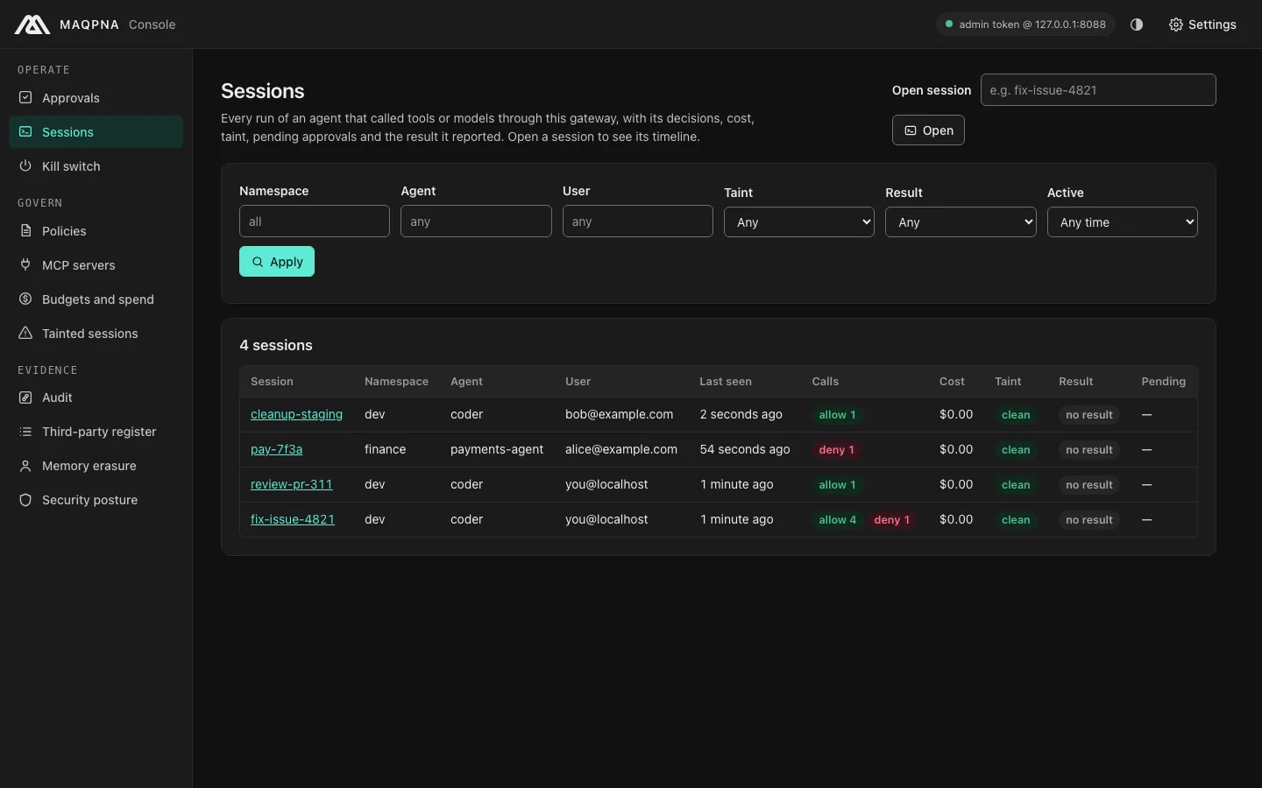Image resolution: width=1262 pixels, height=788 pixels.
Task: Click the Open session button
Action: [928, 130]
